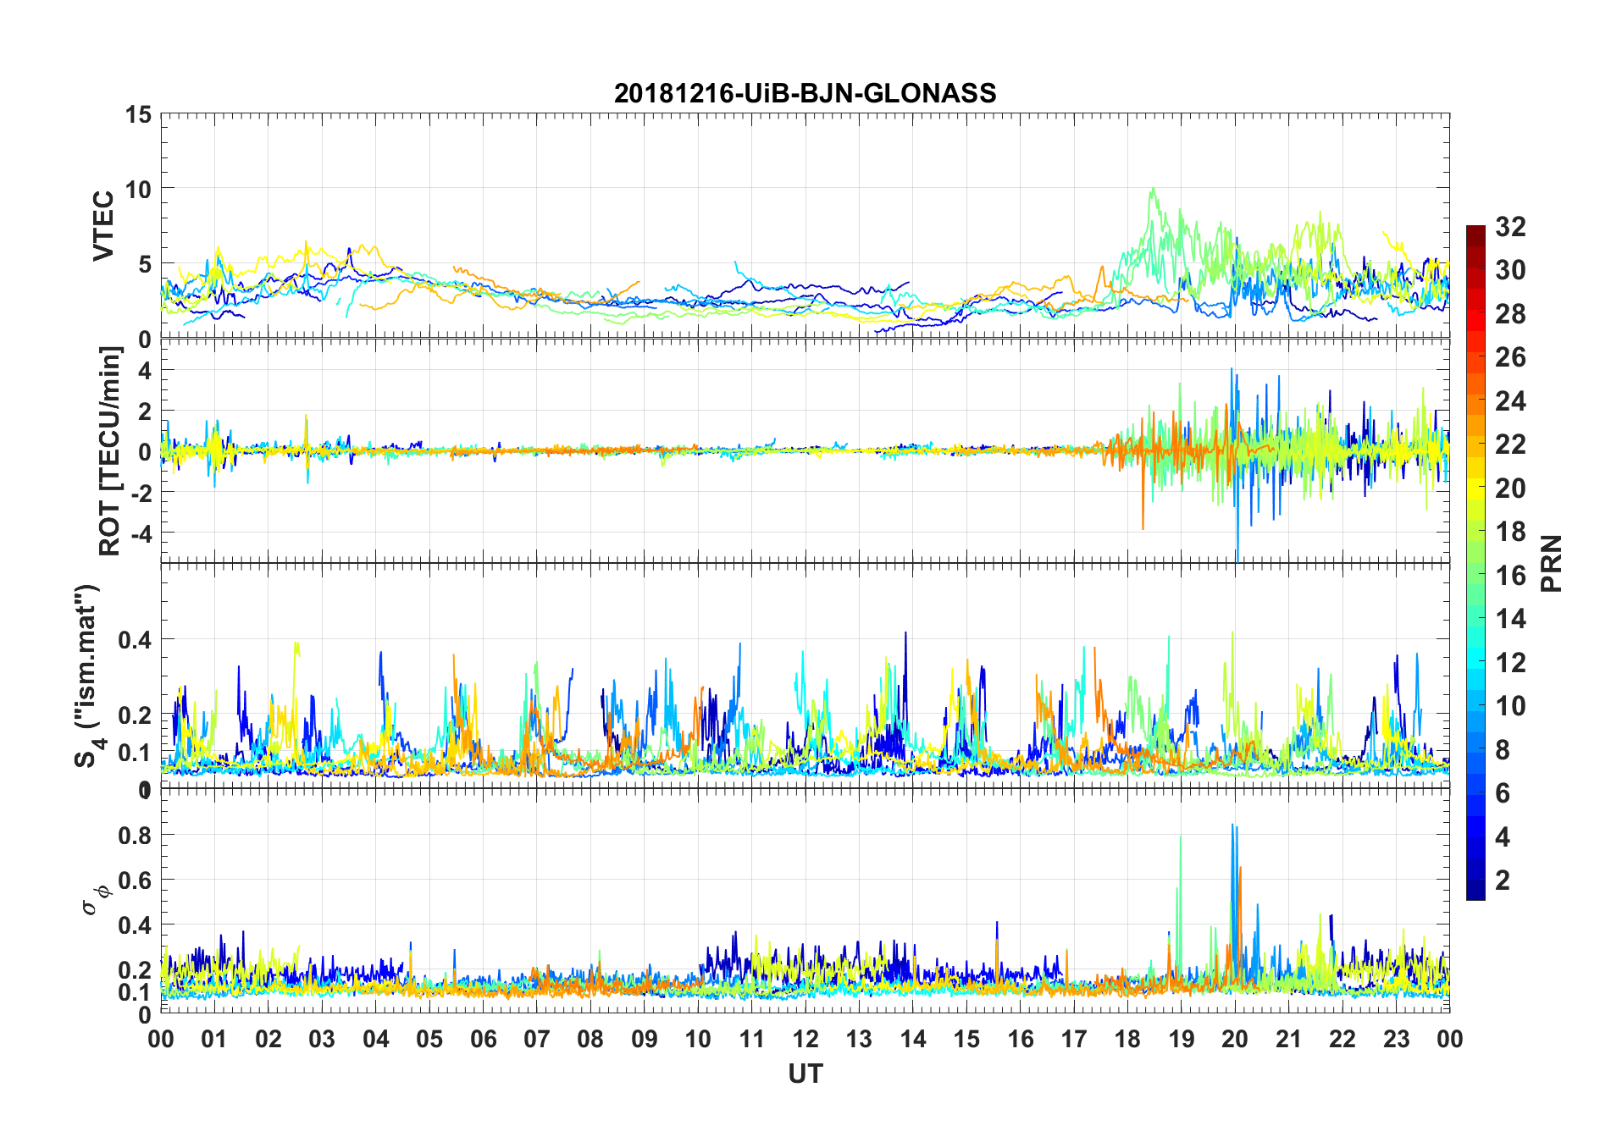The image size is (1611, 1126).
Task: Click colorbar tick label 2
Action: 1503,880
